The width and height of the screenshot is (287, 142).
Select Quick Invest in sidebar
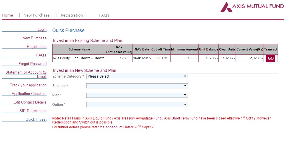click(x=36, y=119)
